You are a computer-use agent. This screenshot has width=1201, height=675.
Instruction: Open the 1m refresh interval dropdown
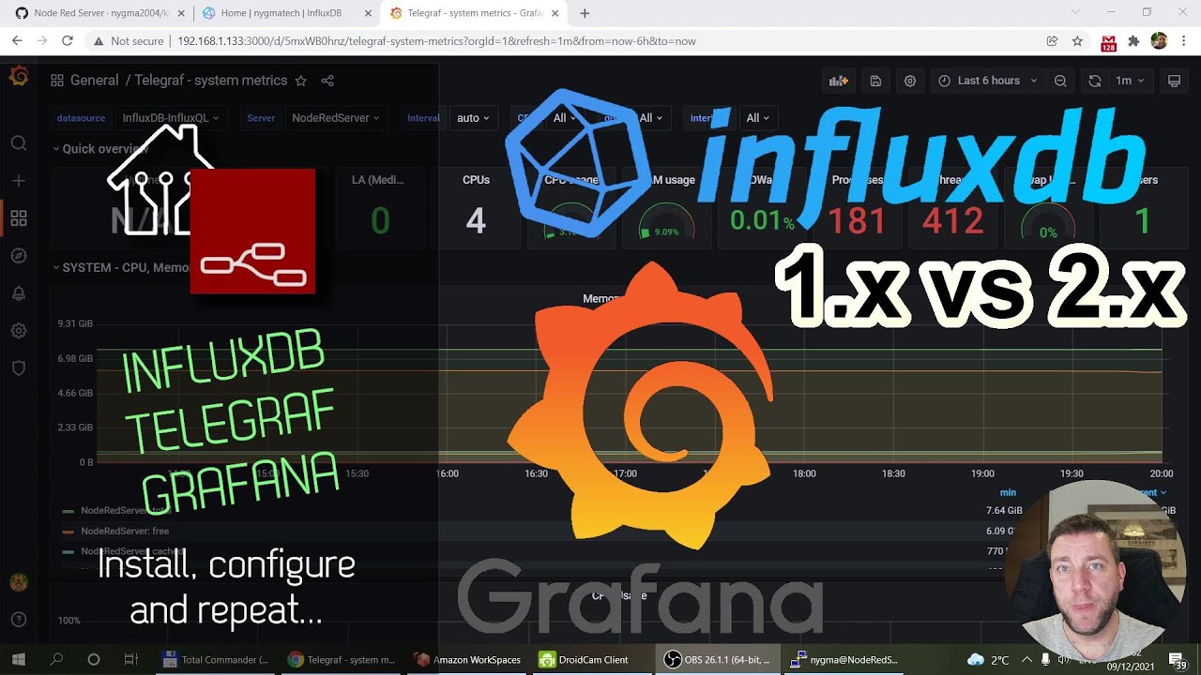[x=1130, y=81]
